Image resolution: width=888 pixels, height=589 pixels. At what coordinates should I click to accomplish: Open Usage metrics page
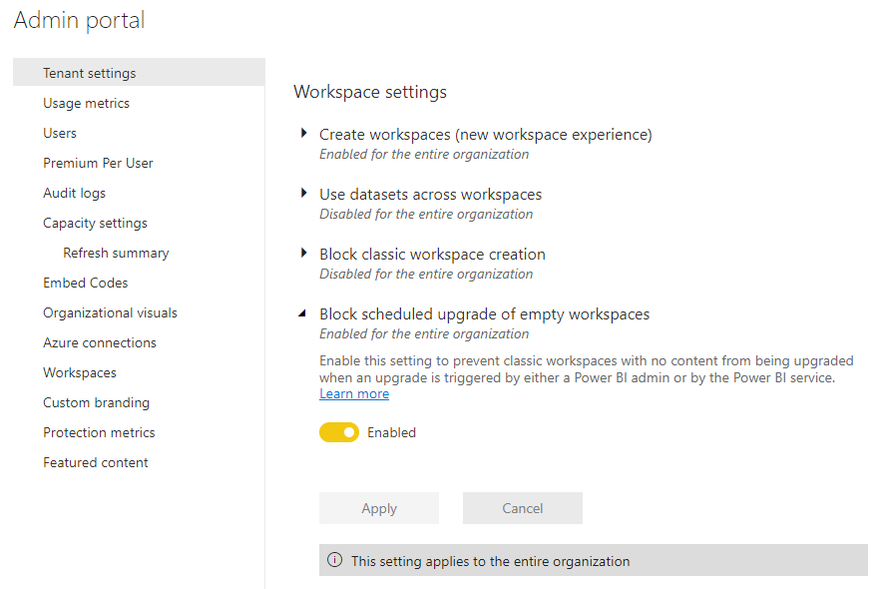[x=86, y=103]
